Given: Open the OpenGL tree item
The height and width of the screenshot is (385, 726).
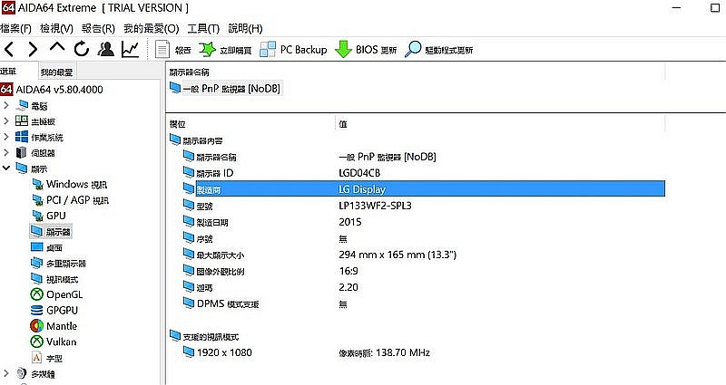Looking at the screenshot, I should [x=56, y=295].
